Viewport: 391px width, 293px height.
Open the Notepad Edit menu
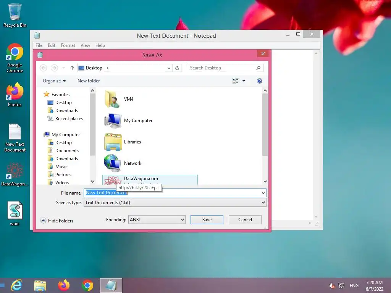point(52,45)
